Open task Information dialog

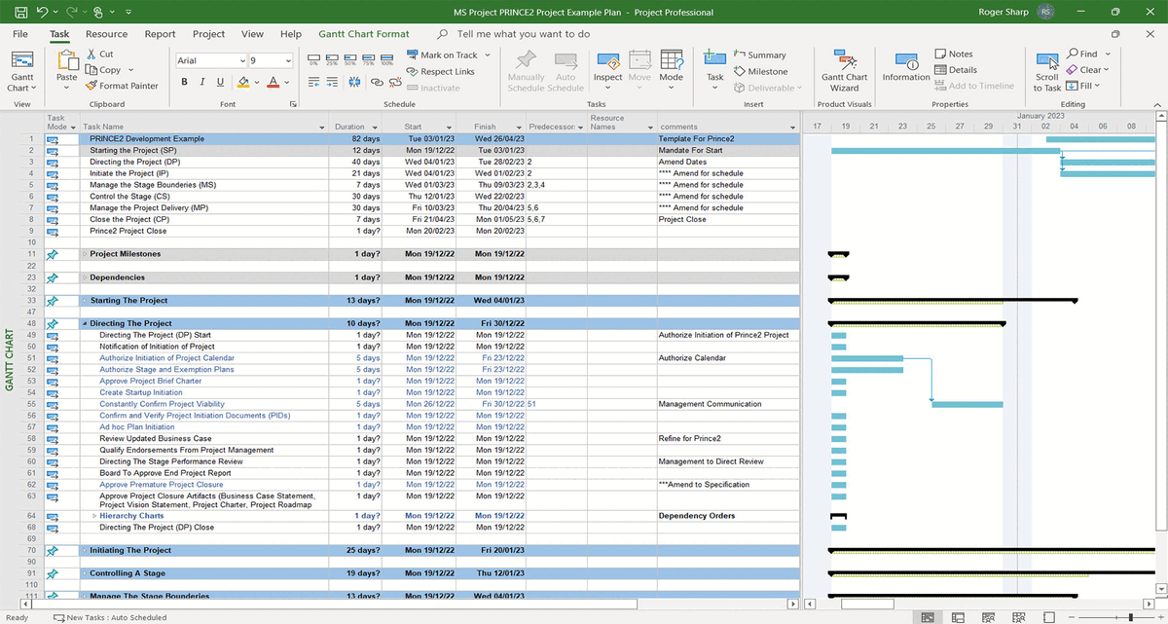(x=905, y=68)
